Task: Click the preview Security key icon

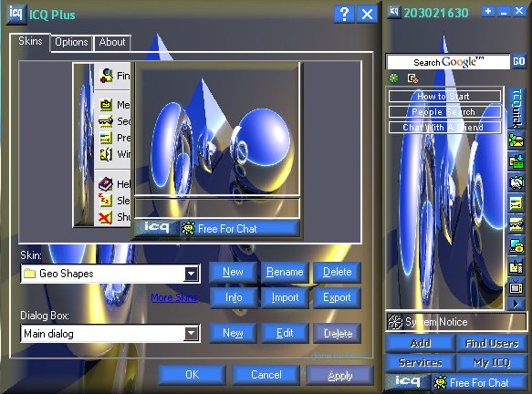Action: click(x=106, y=121)
